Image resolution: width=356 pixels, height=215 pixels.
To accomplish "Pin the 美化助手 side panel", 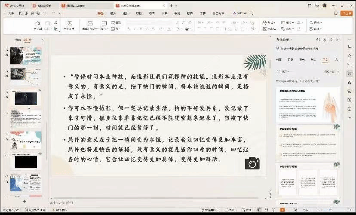I will 330,40.
